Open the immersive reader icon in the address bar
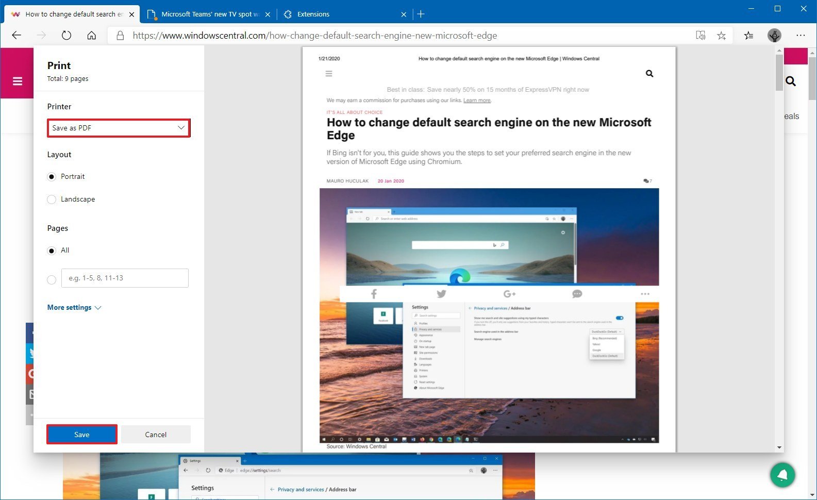The width and height of the screenshot is (817, 500). click(x=701, y=36)
